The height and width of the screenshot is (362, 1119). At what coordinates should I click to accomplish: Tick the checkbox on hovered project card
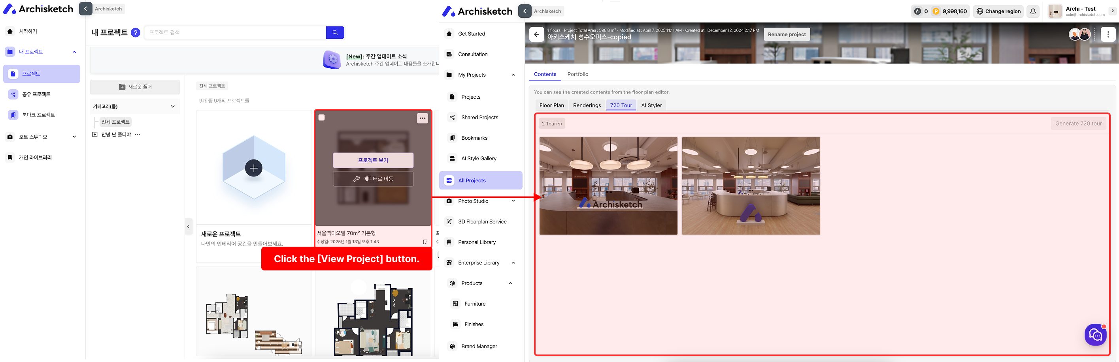322,118
